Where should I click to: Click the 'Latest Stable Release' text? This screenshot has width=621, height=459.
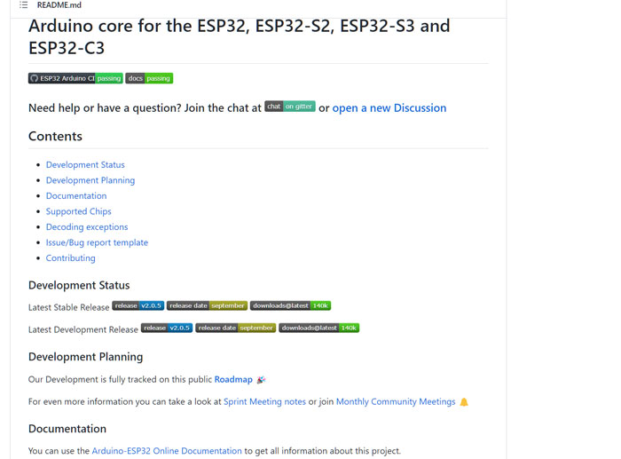(x=68, y=307)
